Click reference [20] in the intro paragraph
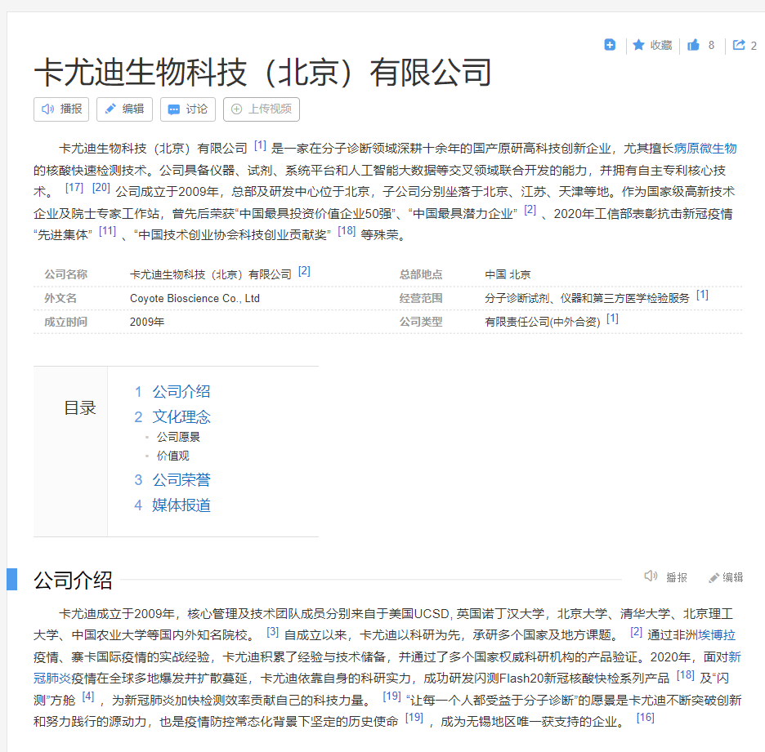The width and height of the screenshot is (765, 752). click(101, 188)
